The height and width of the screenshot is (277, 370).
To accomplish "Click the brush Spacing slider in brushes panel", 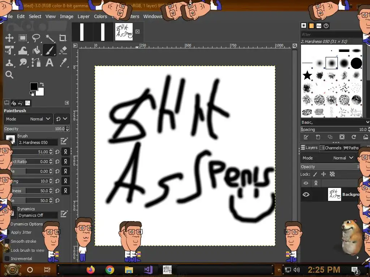I will [334, 129].
